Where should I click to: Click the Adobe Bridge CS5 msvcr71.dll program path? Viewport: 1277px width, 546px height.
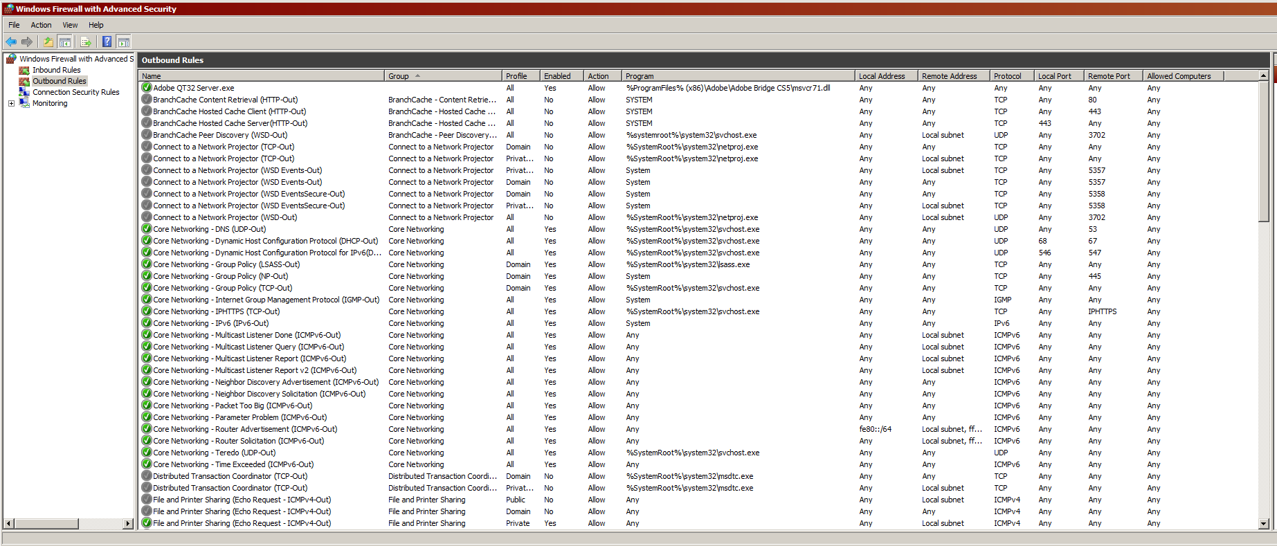coord(728,88)
